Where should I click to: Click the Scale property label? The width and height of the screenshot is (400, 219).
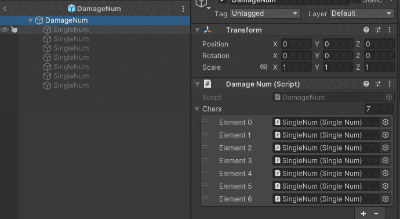click(x=212, y=67)
